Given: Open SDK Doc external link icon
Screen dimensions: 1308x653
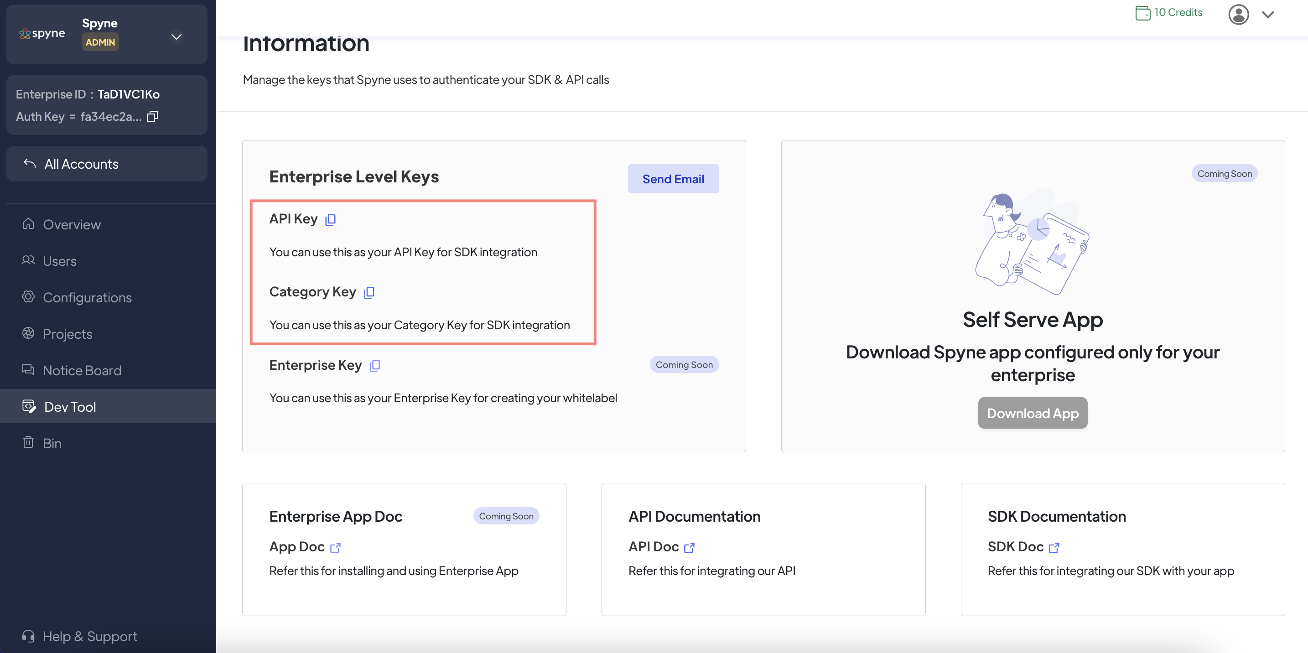Looking at the screenshot, I should [x=1054, y=547].
